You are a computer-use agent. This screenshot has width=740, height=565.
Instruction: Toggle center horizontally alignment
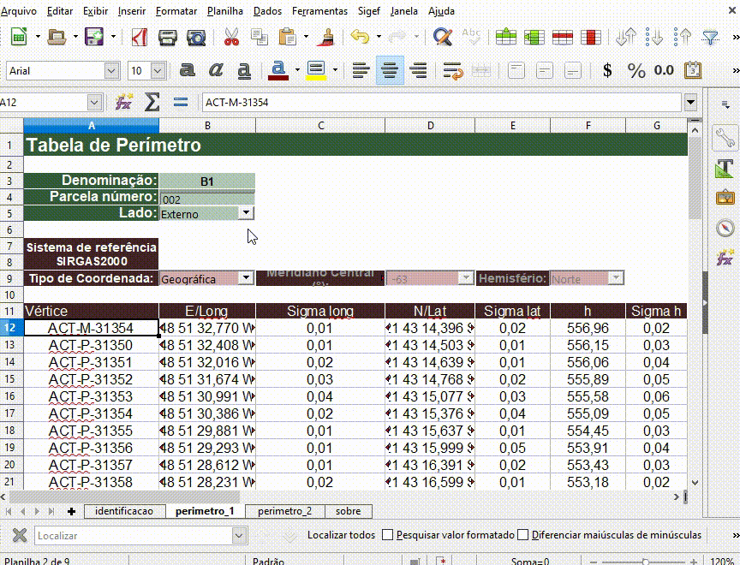(x=390, y=70)
